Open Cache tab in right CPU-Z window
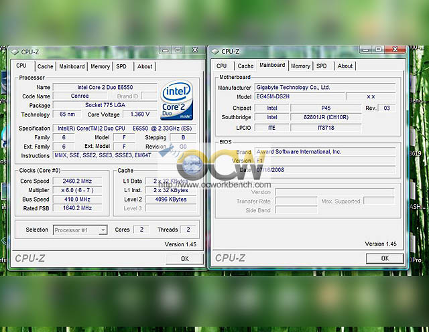The width and height of the screenshot is (429, 332). (245, 66)
